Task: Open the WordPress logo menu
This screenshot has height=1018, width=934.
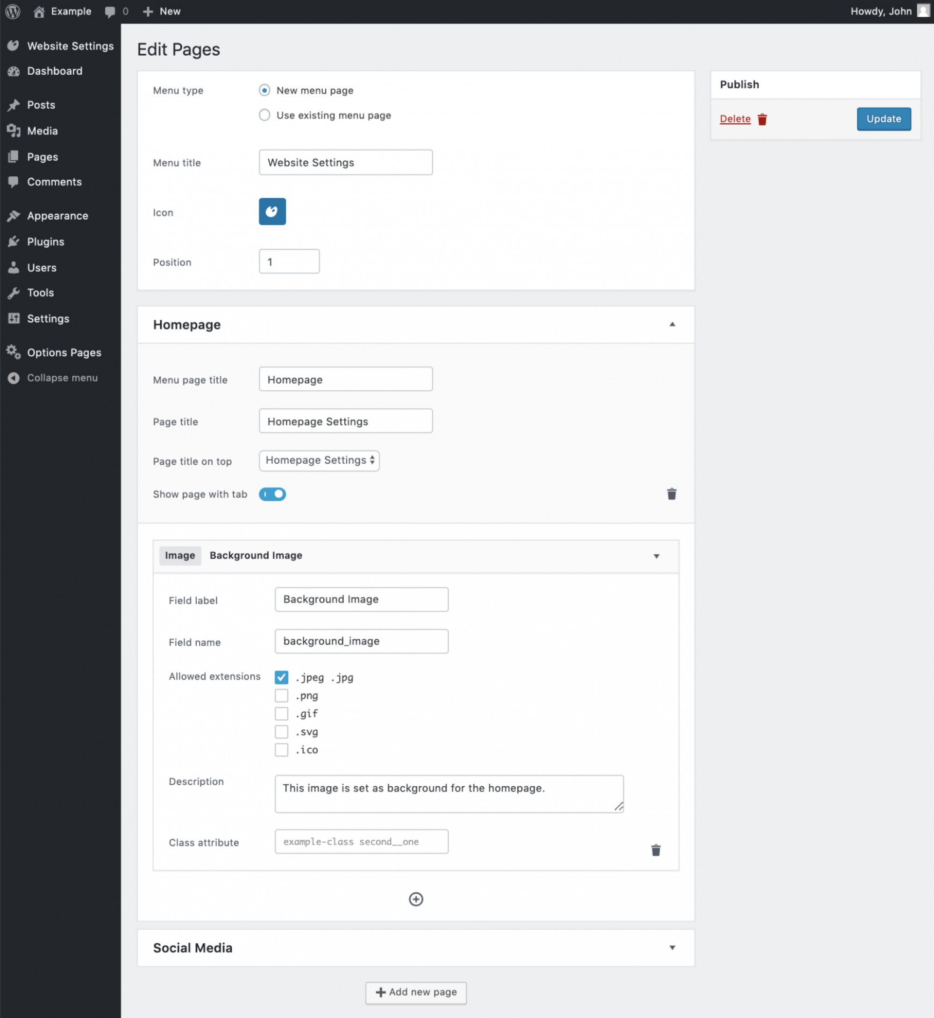Action: click(13, 11)
